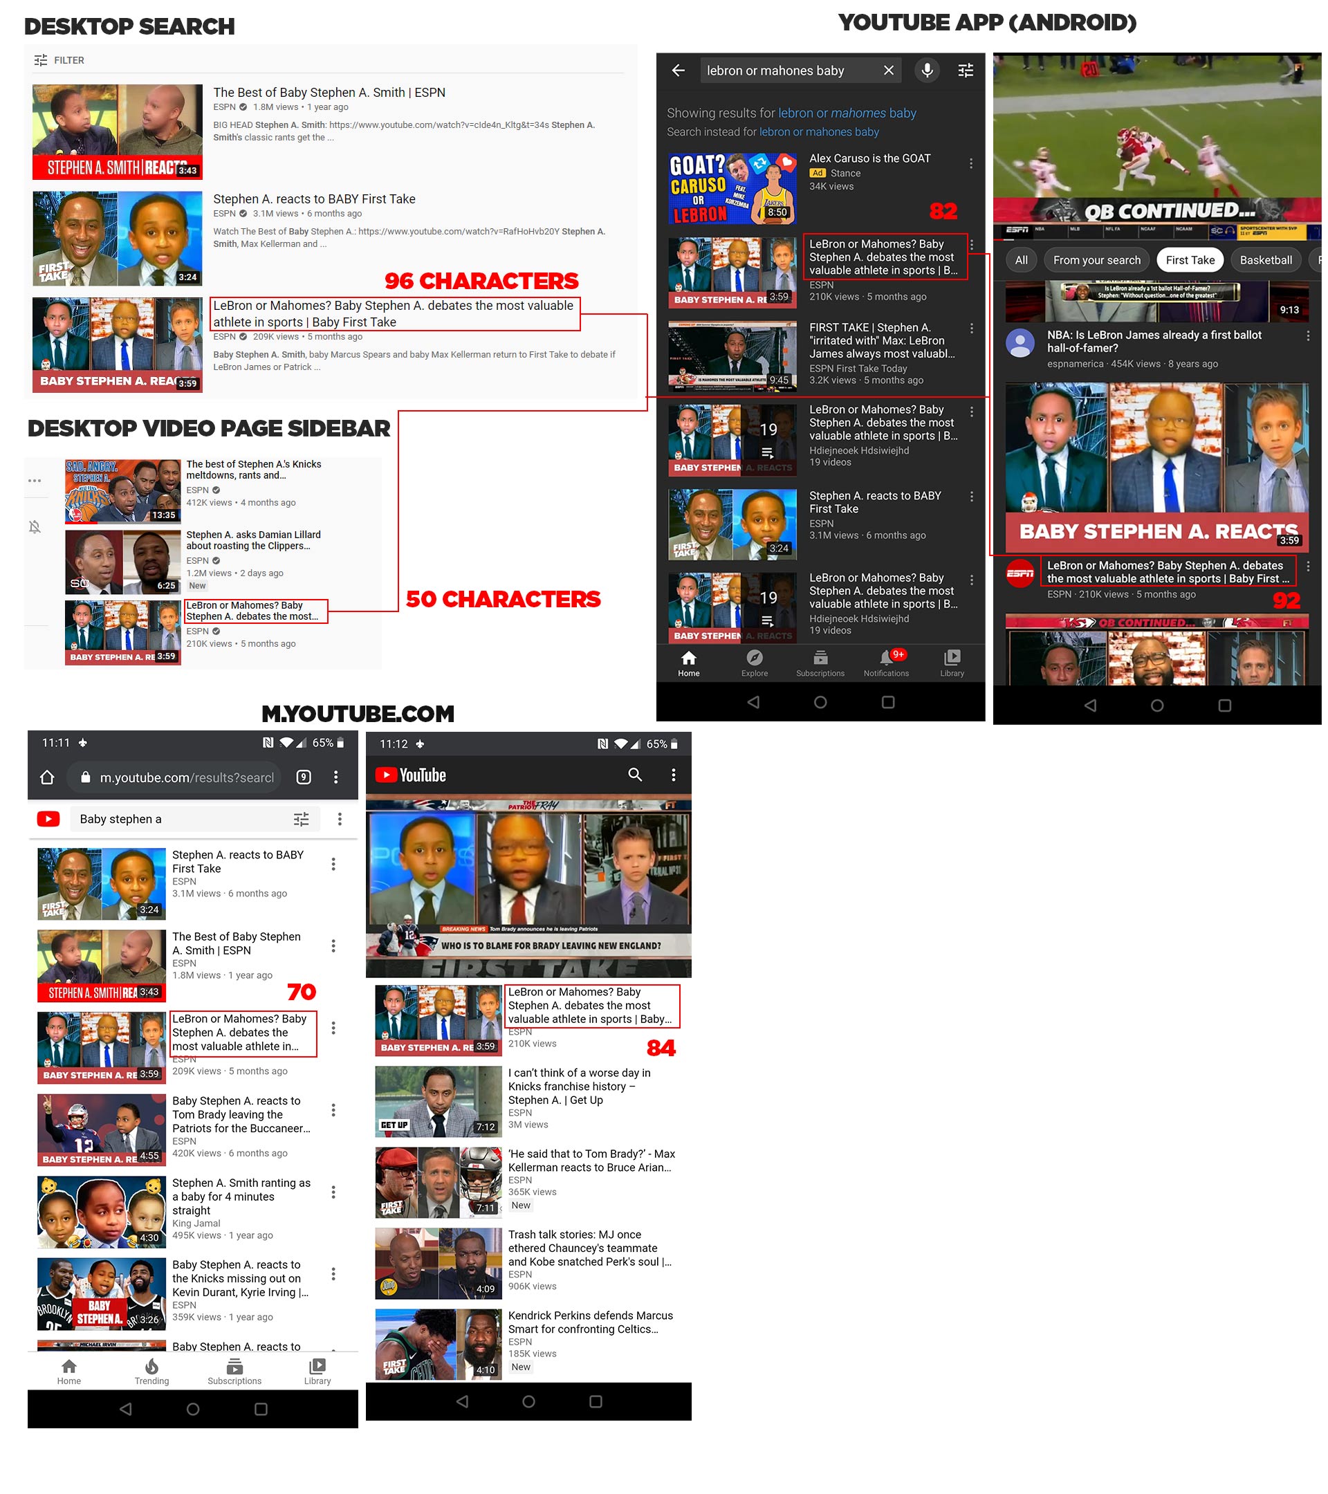Click the Explore icon in YouTube app bottom nav
This screenshot has height=1494, width=1328.
click(754, 663)
